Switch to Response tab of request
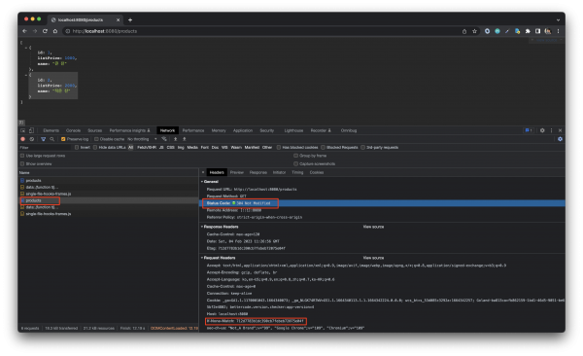This screenshot has height=356, width=583. tap(258, 172)
